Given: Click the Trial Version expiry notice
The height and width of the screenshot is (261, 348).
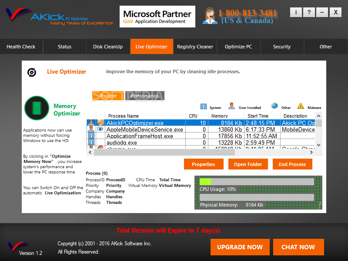Looking at the screenshot, I should pyautogui.click(x=168, y=230).
